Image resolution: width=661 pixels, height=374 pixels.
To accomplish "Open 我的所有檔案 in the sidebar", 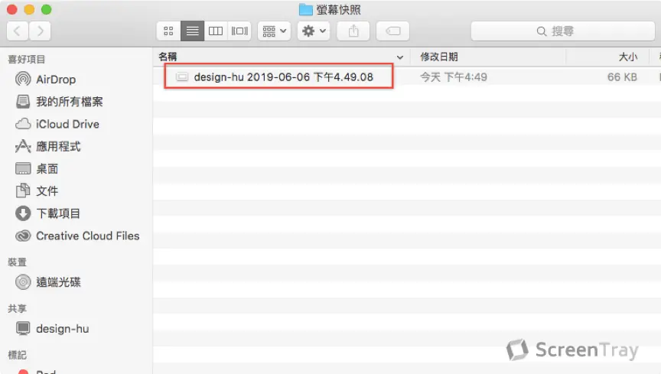I will click(70, 102).
